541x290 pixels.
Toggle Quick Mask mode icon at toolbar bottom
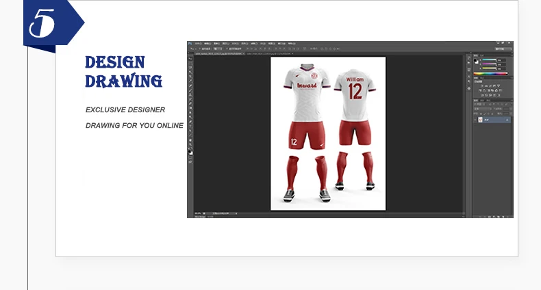coord(190,157)
